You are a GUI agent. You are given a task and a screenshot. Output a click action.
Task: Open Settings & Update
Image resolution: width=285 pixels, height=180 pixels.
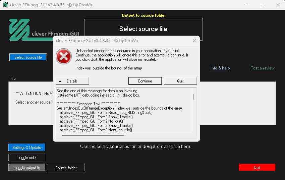coord(27,147)
